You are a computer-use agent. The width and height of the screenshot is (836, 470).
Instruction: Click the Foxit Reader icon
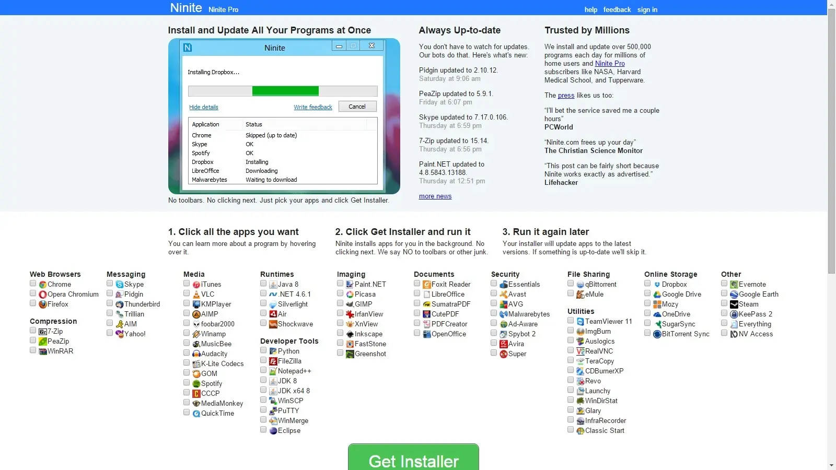click(x=427, y=285)
